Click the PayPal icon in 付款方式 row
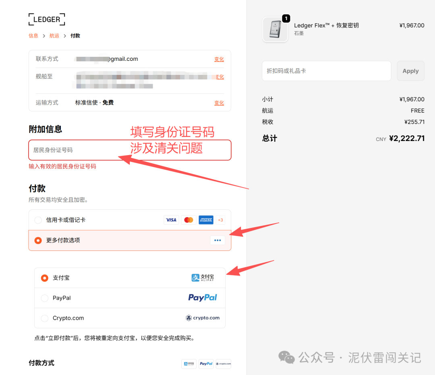Screen dimensions: 435x375 pyautogui.click(x=206, y=364)
